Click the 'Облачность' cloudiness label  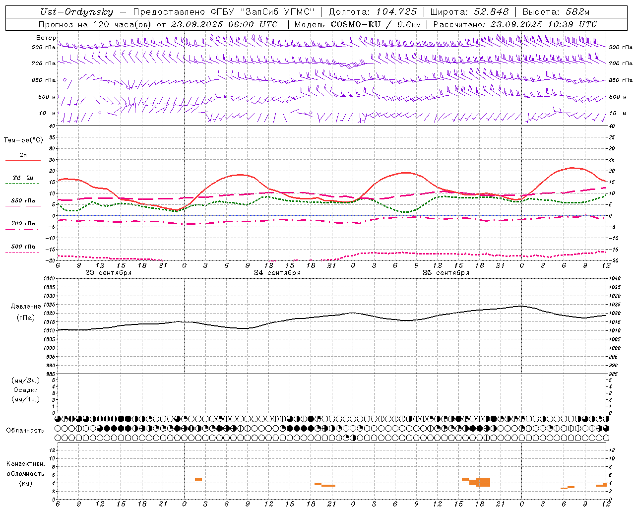coord(25,431)
